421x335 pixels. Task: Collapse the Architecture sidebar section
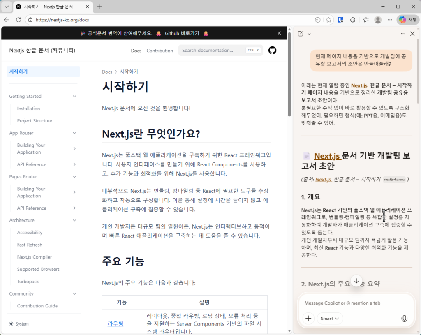(74, 221)
